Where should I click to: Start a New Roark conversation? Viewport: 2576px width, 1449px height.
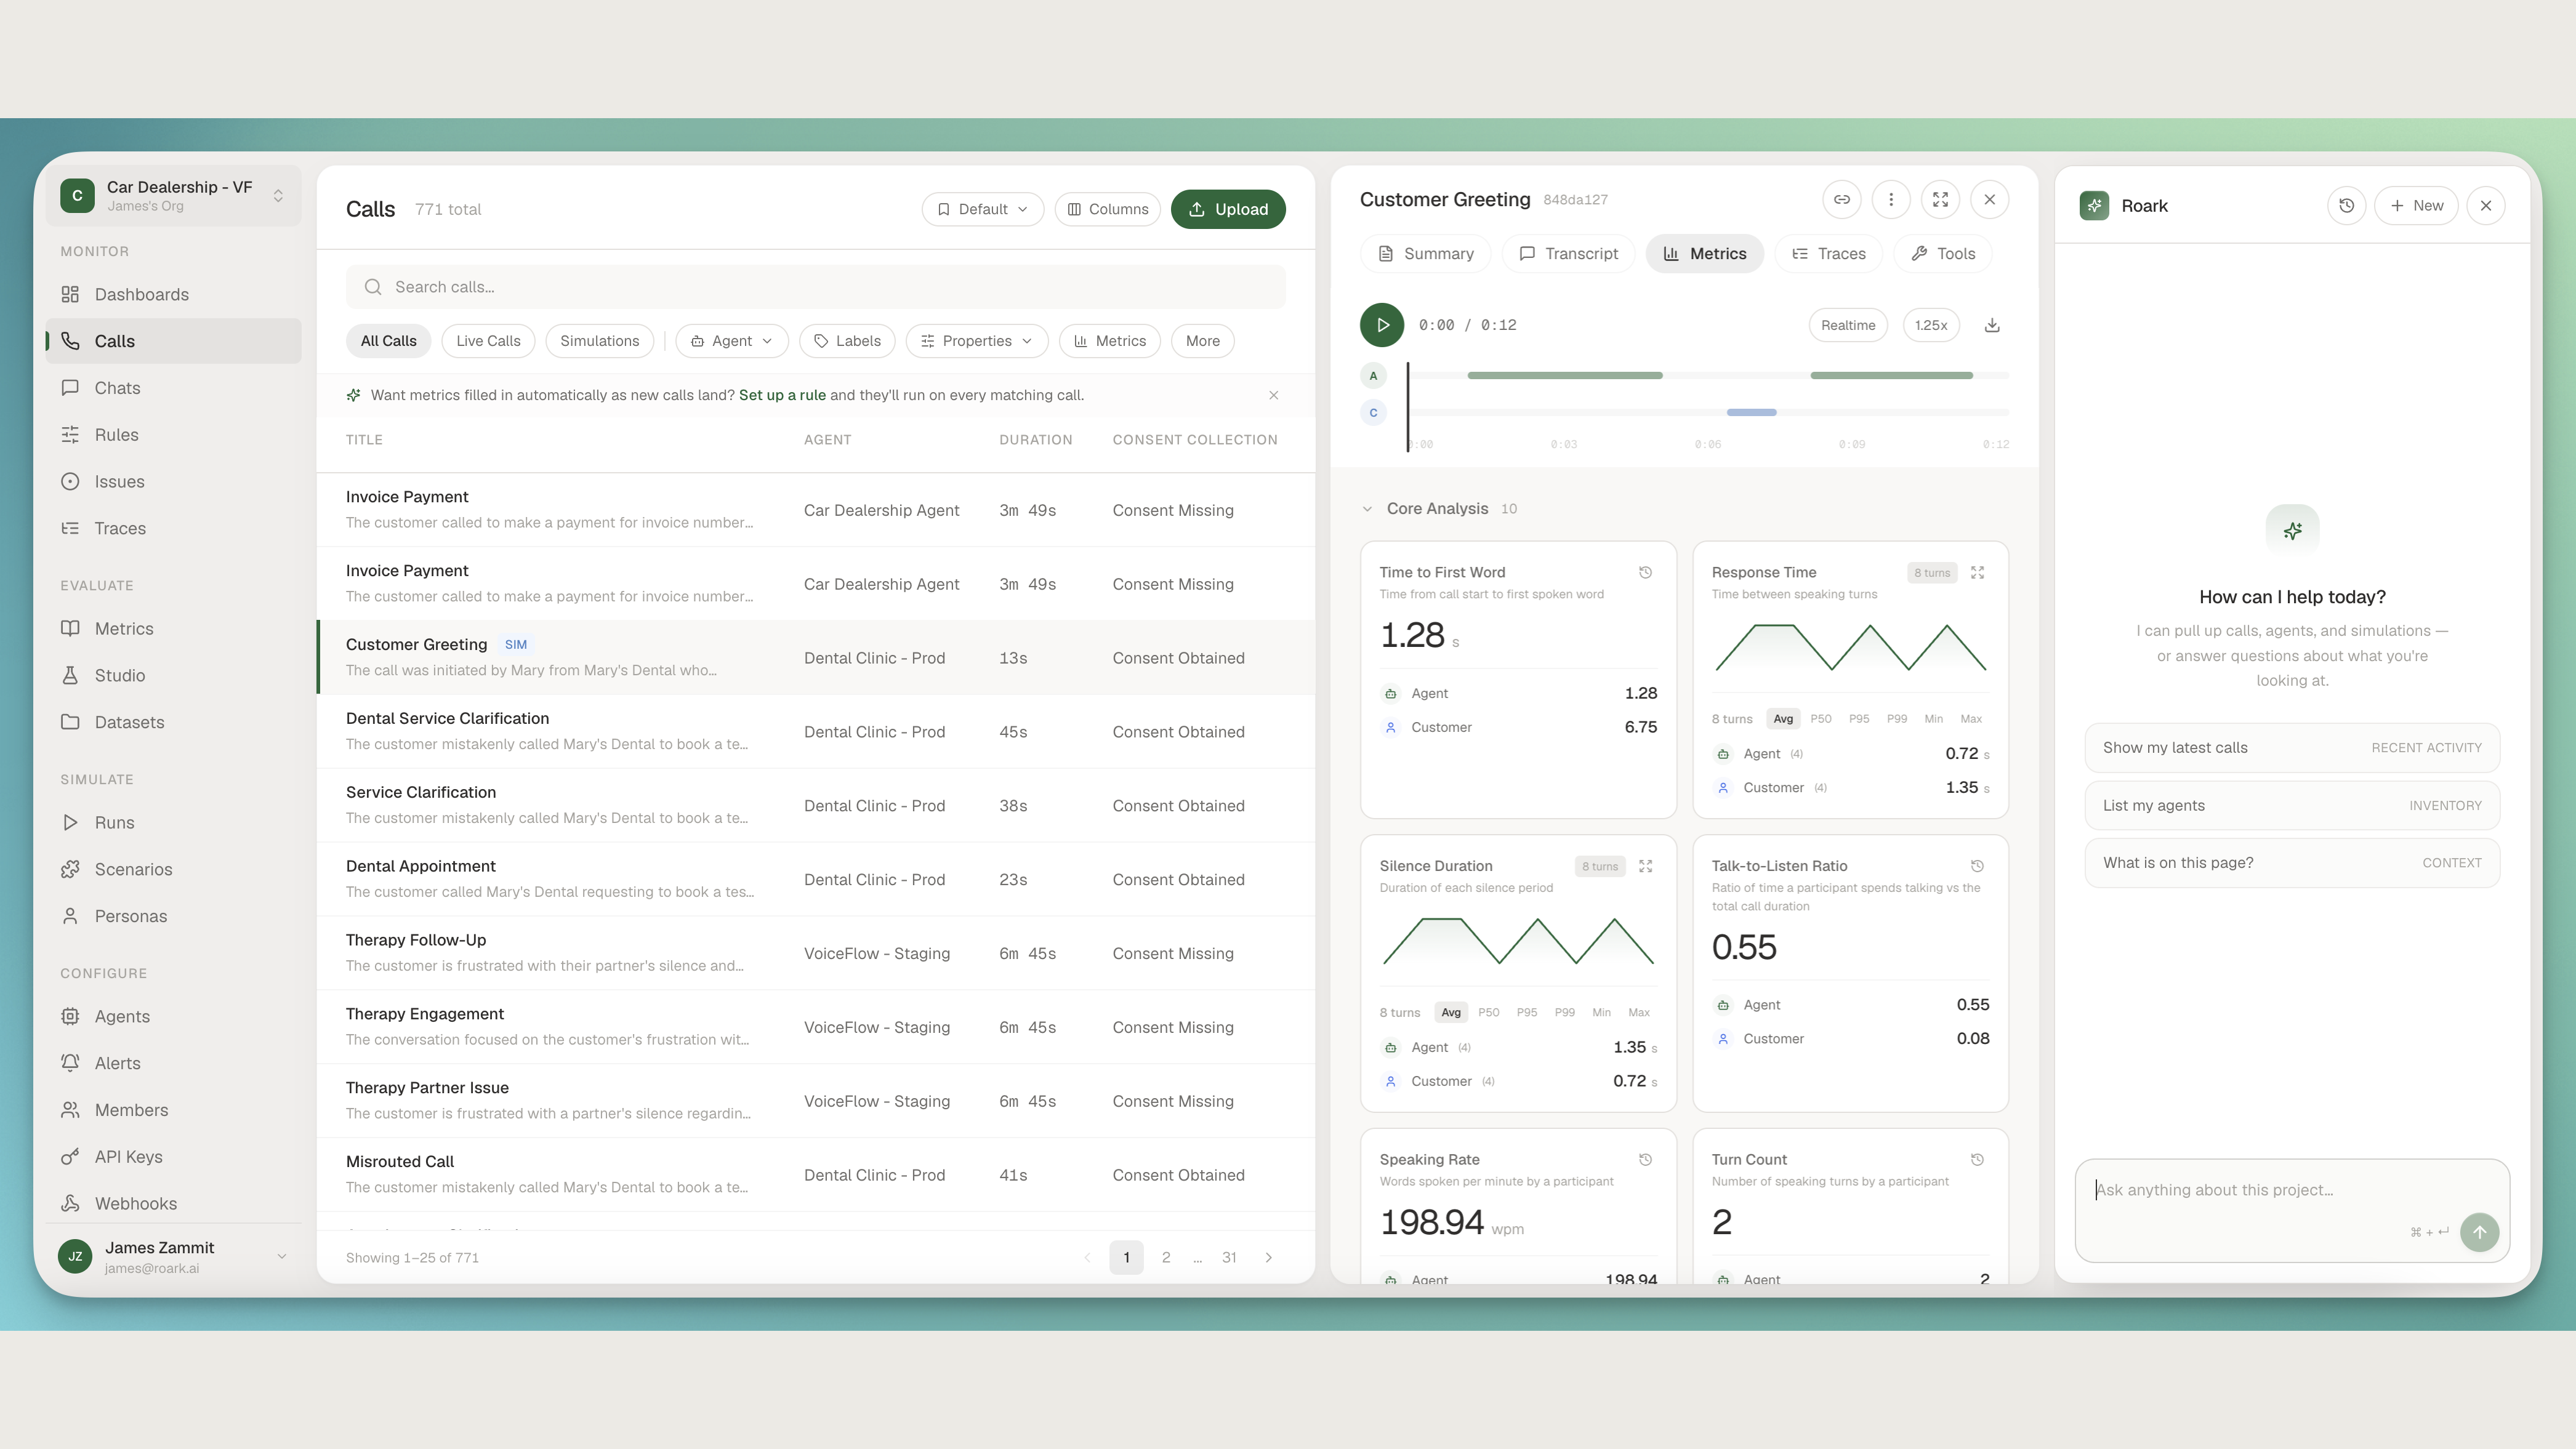click(2416, 206)
